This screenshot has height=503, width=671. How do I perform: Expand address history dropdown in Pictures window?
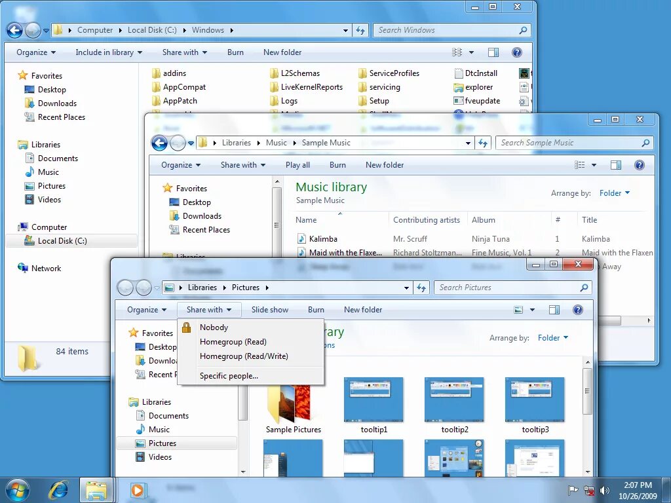406,288
